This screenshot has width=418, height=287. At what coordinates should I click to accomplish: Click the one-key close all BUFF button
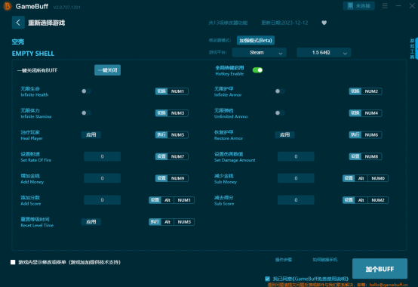[107, 70]
